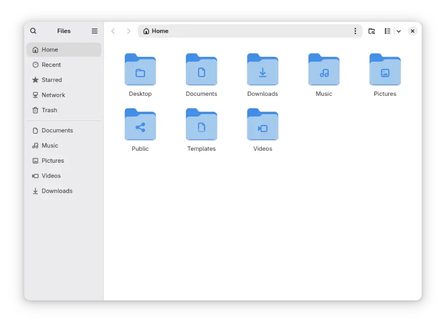Open Trash from the sidebar
Image resolution: width=446 pixels, height=327 pixels.
(49, 110)
